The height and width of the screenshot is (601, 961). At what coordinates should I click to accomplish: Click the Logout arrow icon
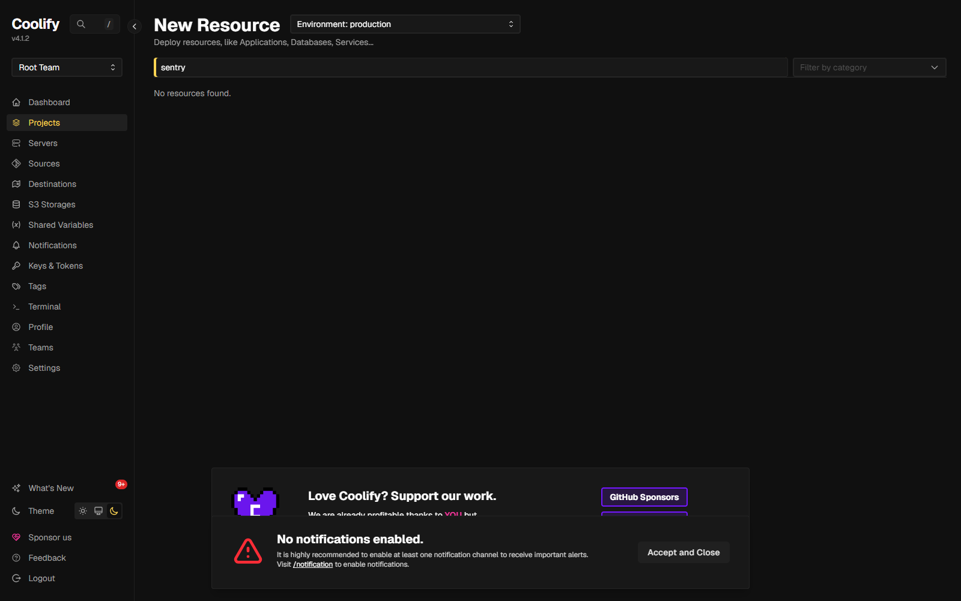[x=16, y=578]
